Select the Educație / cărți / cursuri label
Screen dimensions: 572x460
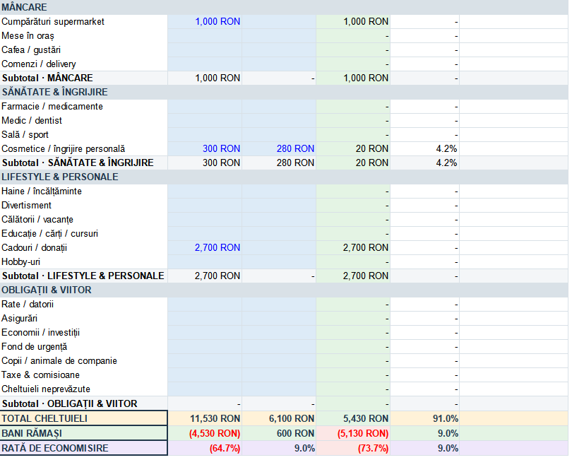pyautogui.click(x=49, y=234)
